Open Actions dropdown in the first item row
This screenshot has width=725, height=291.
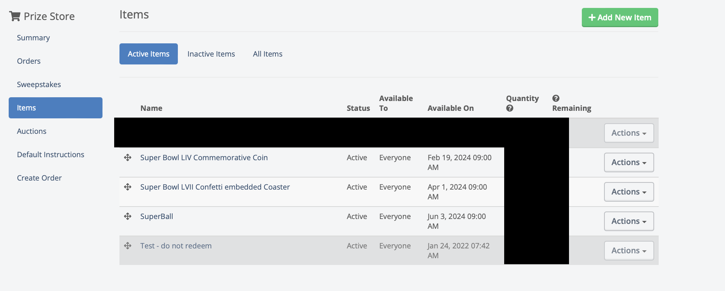pyautogui.click(x=629, y=133)
